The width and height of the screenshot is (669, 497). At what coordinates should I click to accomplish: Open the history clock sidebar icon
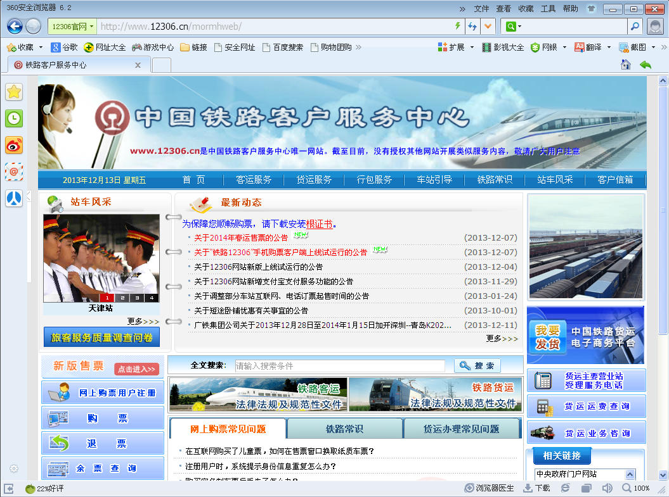[x=14, y=118]
